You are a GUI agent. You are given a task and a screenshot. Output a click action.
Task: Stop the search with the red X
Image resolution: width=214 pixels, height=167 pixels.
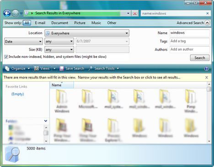coord(135,13)
